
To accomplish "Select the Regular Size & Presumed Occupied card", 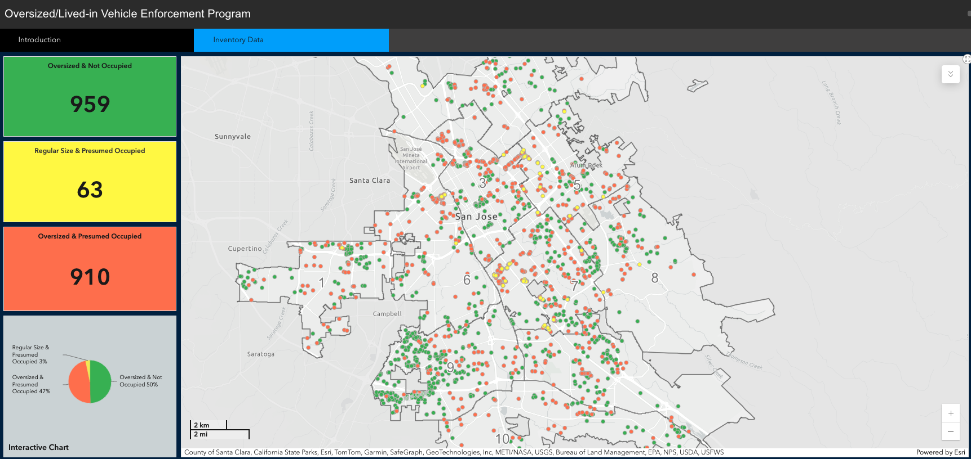I will coord(90,182).
